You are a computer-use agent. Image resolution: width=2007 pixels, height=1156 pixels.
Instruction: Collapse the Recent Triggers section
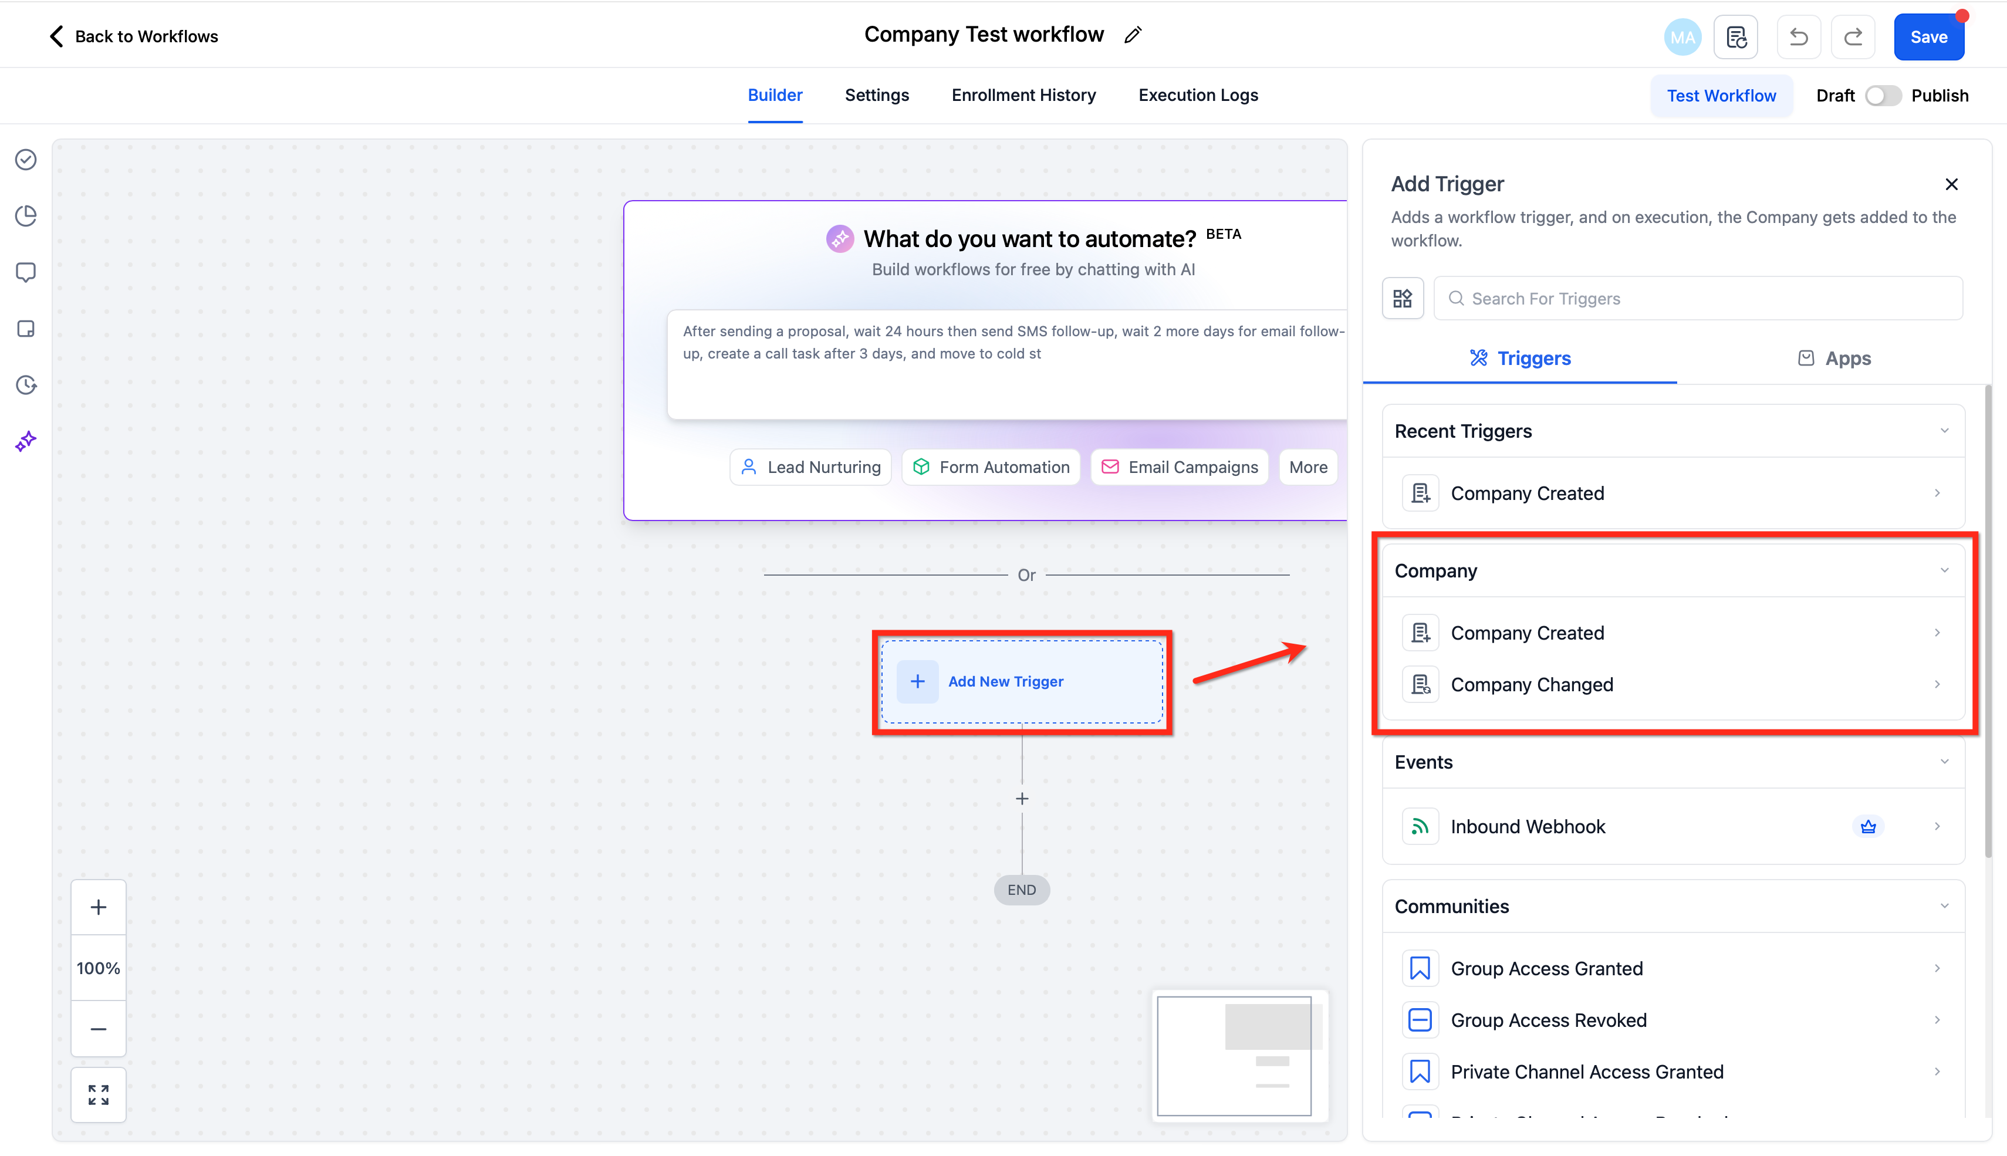[1944, 431]
